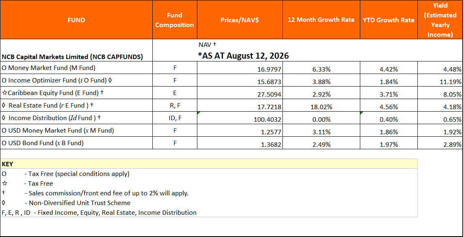Click the 12 Month Growth Rate header
This screenshot has height=237, width=464.
321,20
